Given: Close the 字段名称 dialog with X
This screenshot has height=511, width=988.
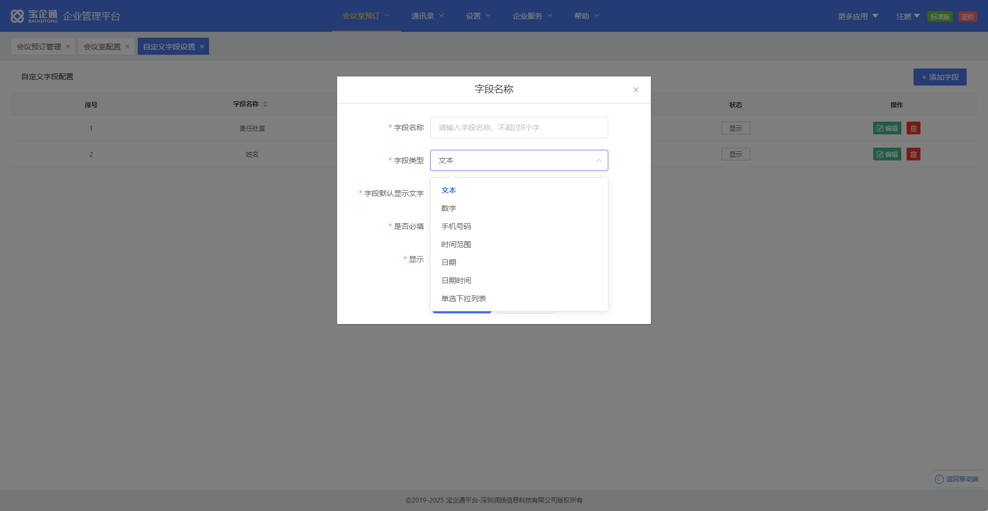Looking at the screenshot, I should [x=635, y=90].
